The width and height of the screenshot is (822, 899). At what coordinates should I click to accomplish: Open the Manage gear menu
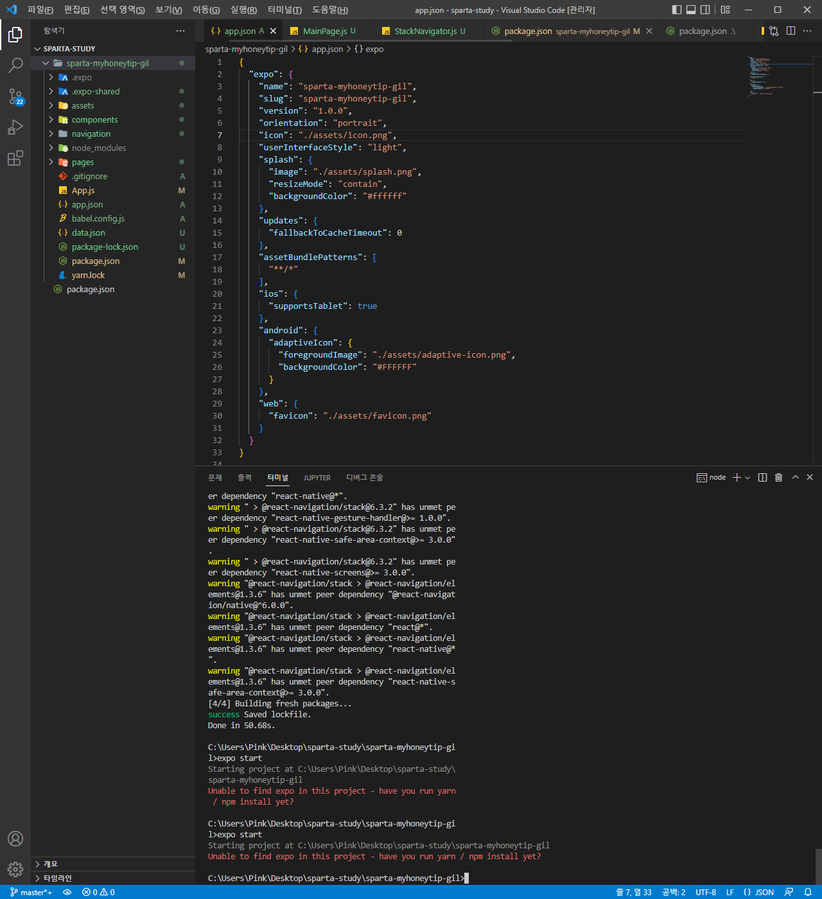[x=15, y=869]
